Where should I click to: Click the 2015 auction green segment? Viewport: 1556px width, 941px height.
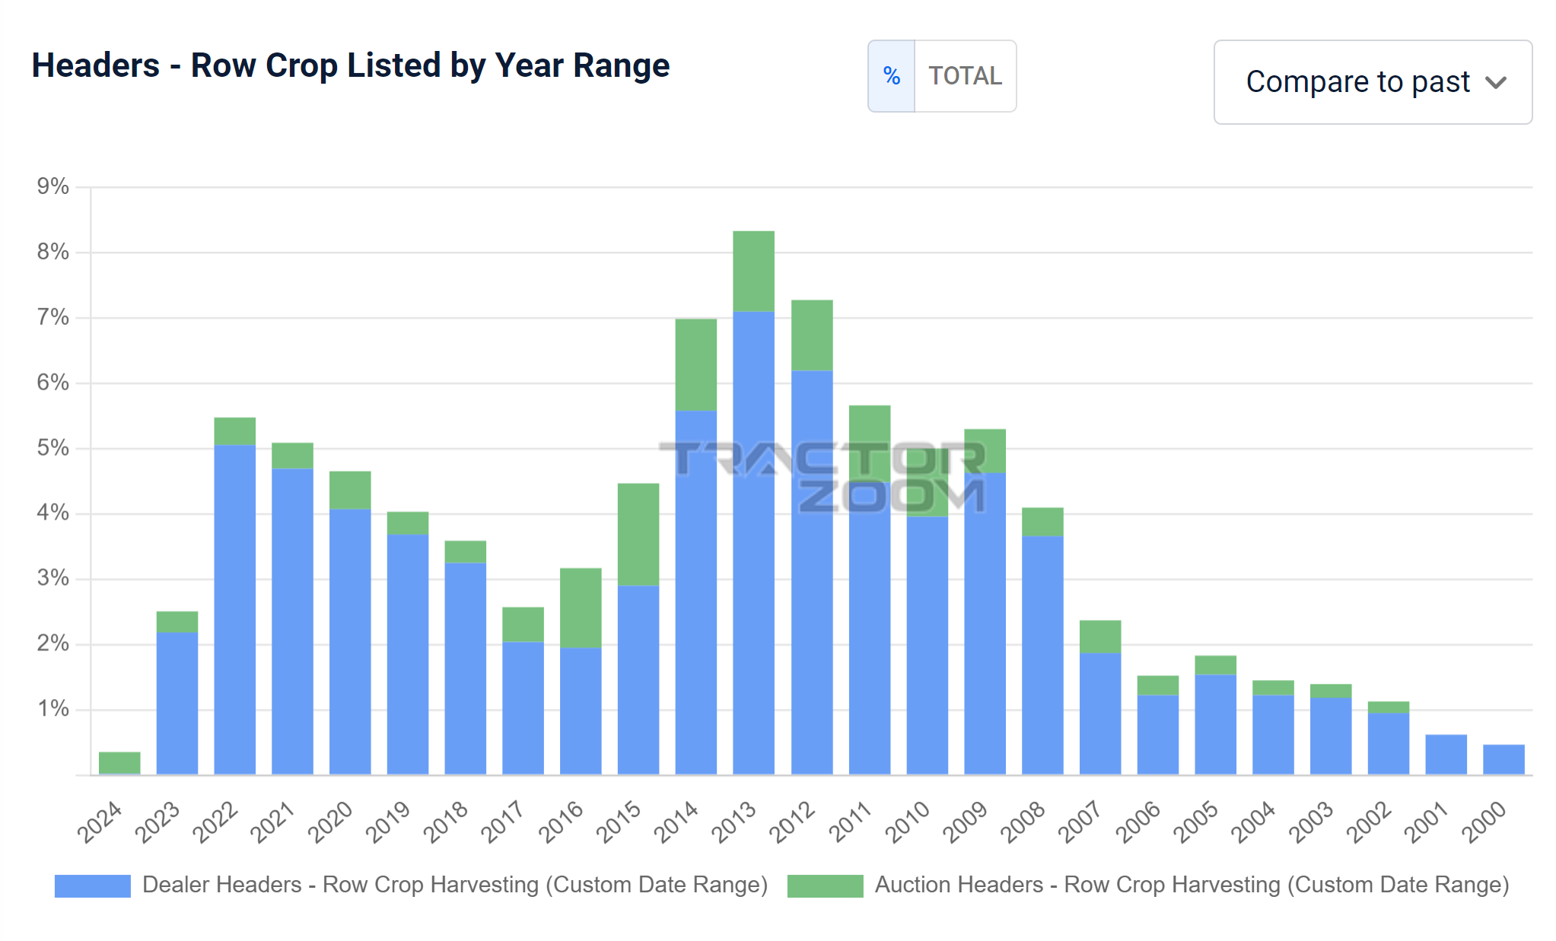(x=638, y=534)
